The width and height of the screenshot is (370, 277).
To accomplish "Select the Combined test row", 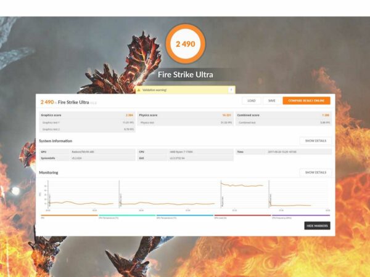I will click(284, 122).
